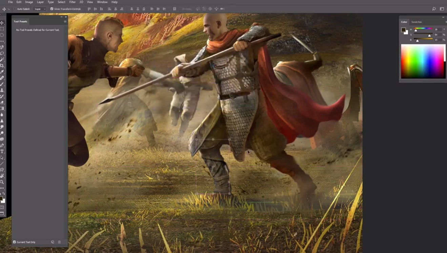The width and height of the screenshot is (447, 253).
Task: Click the foreground color swatch in Color panel
Action: click(x=403, y=30)
